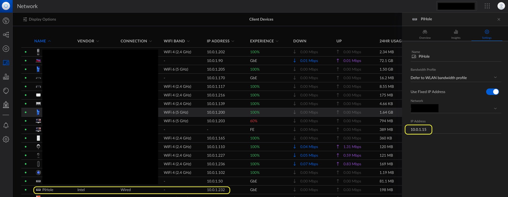Click the IP Address field showing 10.0.1.15

tap(418, 130)
